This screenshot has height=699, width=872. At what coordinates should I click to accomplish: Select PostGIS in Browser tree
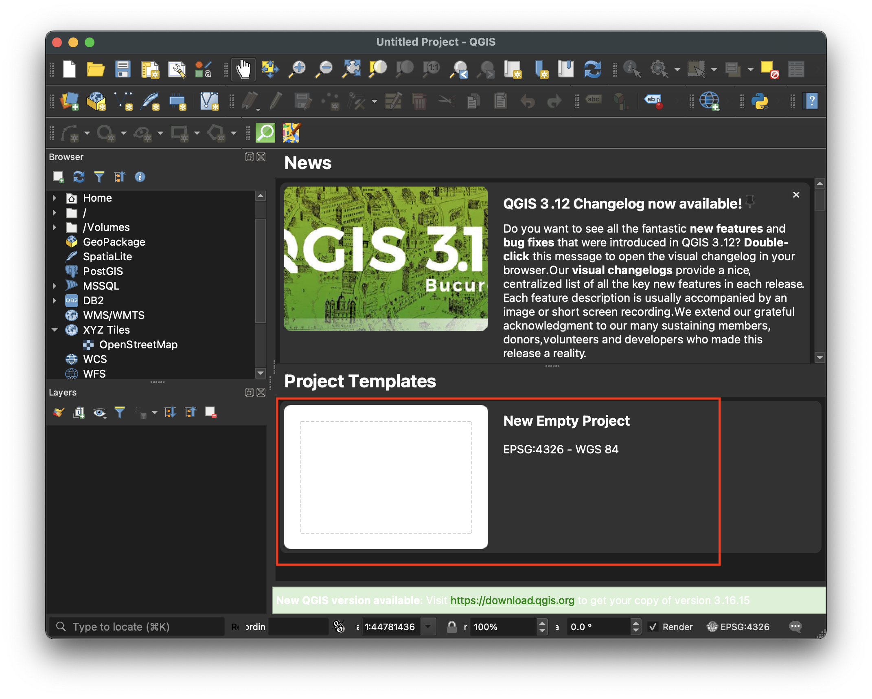pos(103,271)
